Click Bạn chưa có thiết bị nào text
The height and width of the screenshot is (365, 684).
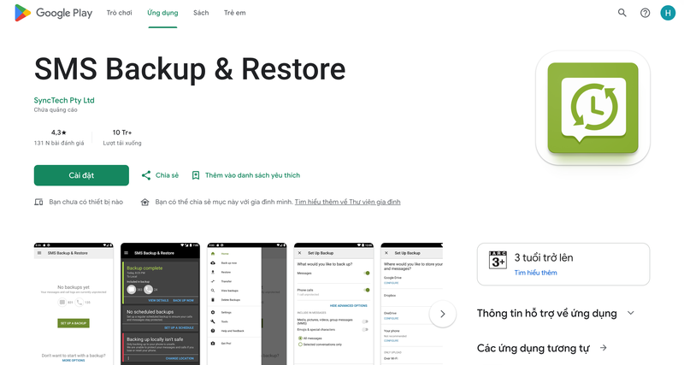(x=86, y=202)
